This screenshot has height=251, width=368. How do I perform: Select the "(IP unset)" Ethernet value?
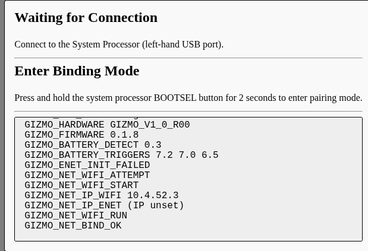click(x=156, y=206)
